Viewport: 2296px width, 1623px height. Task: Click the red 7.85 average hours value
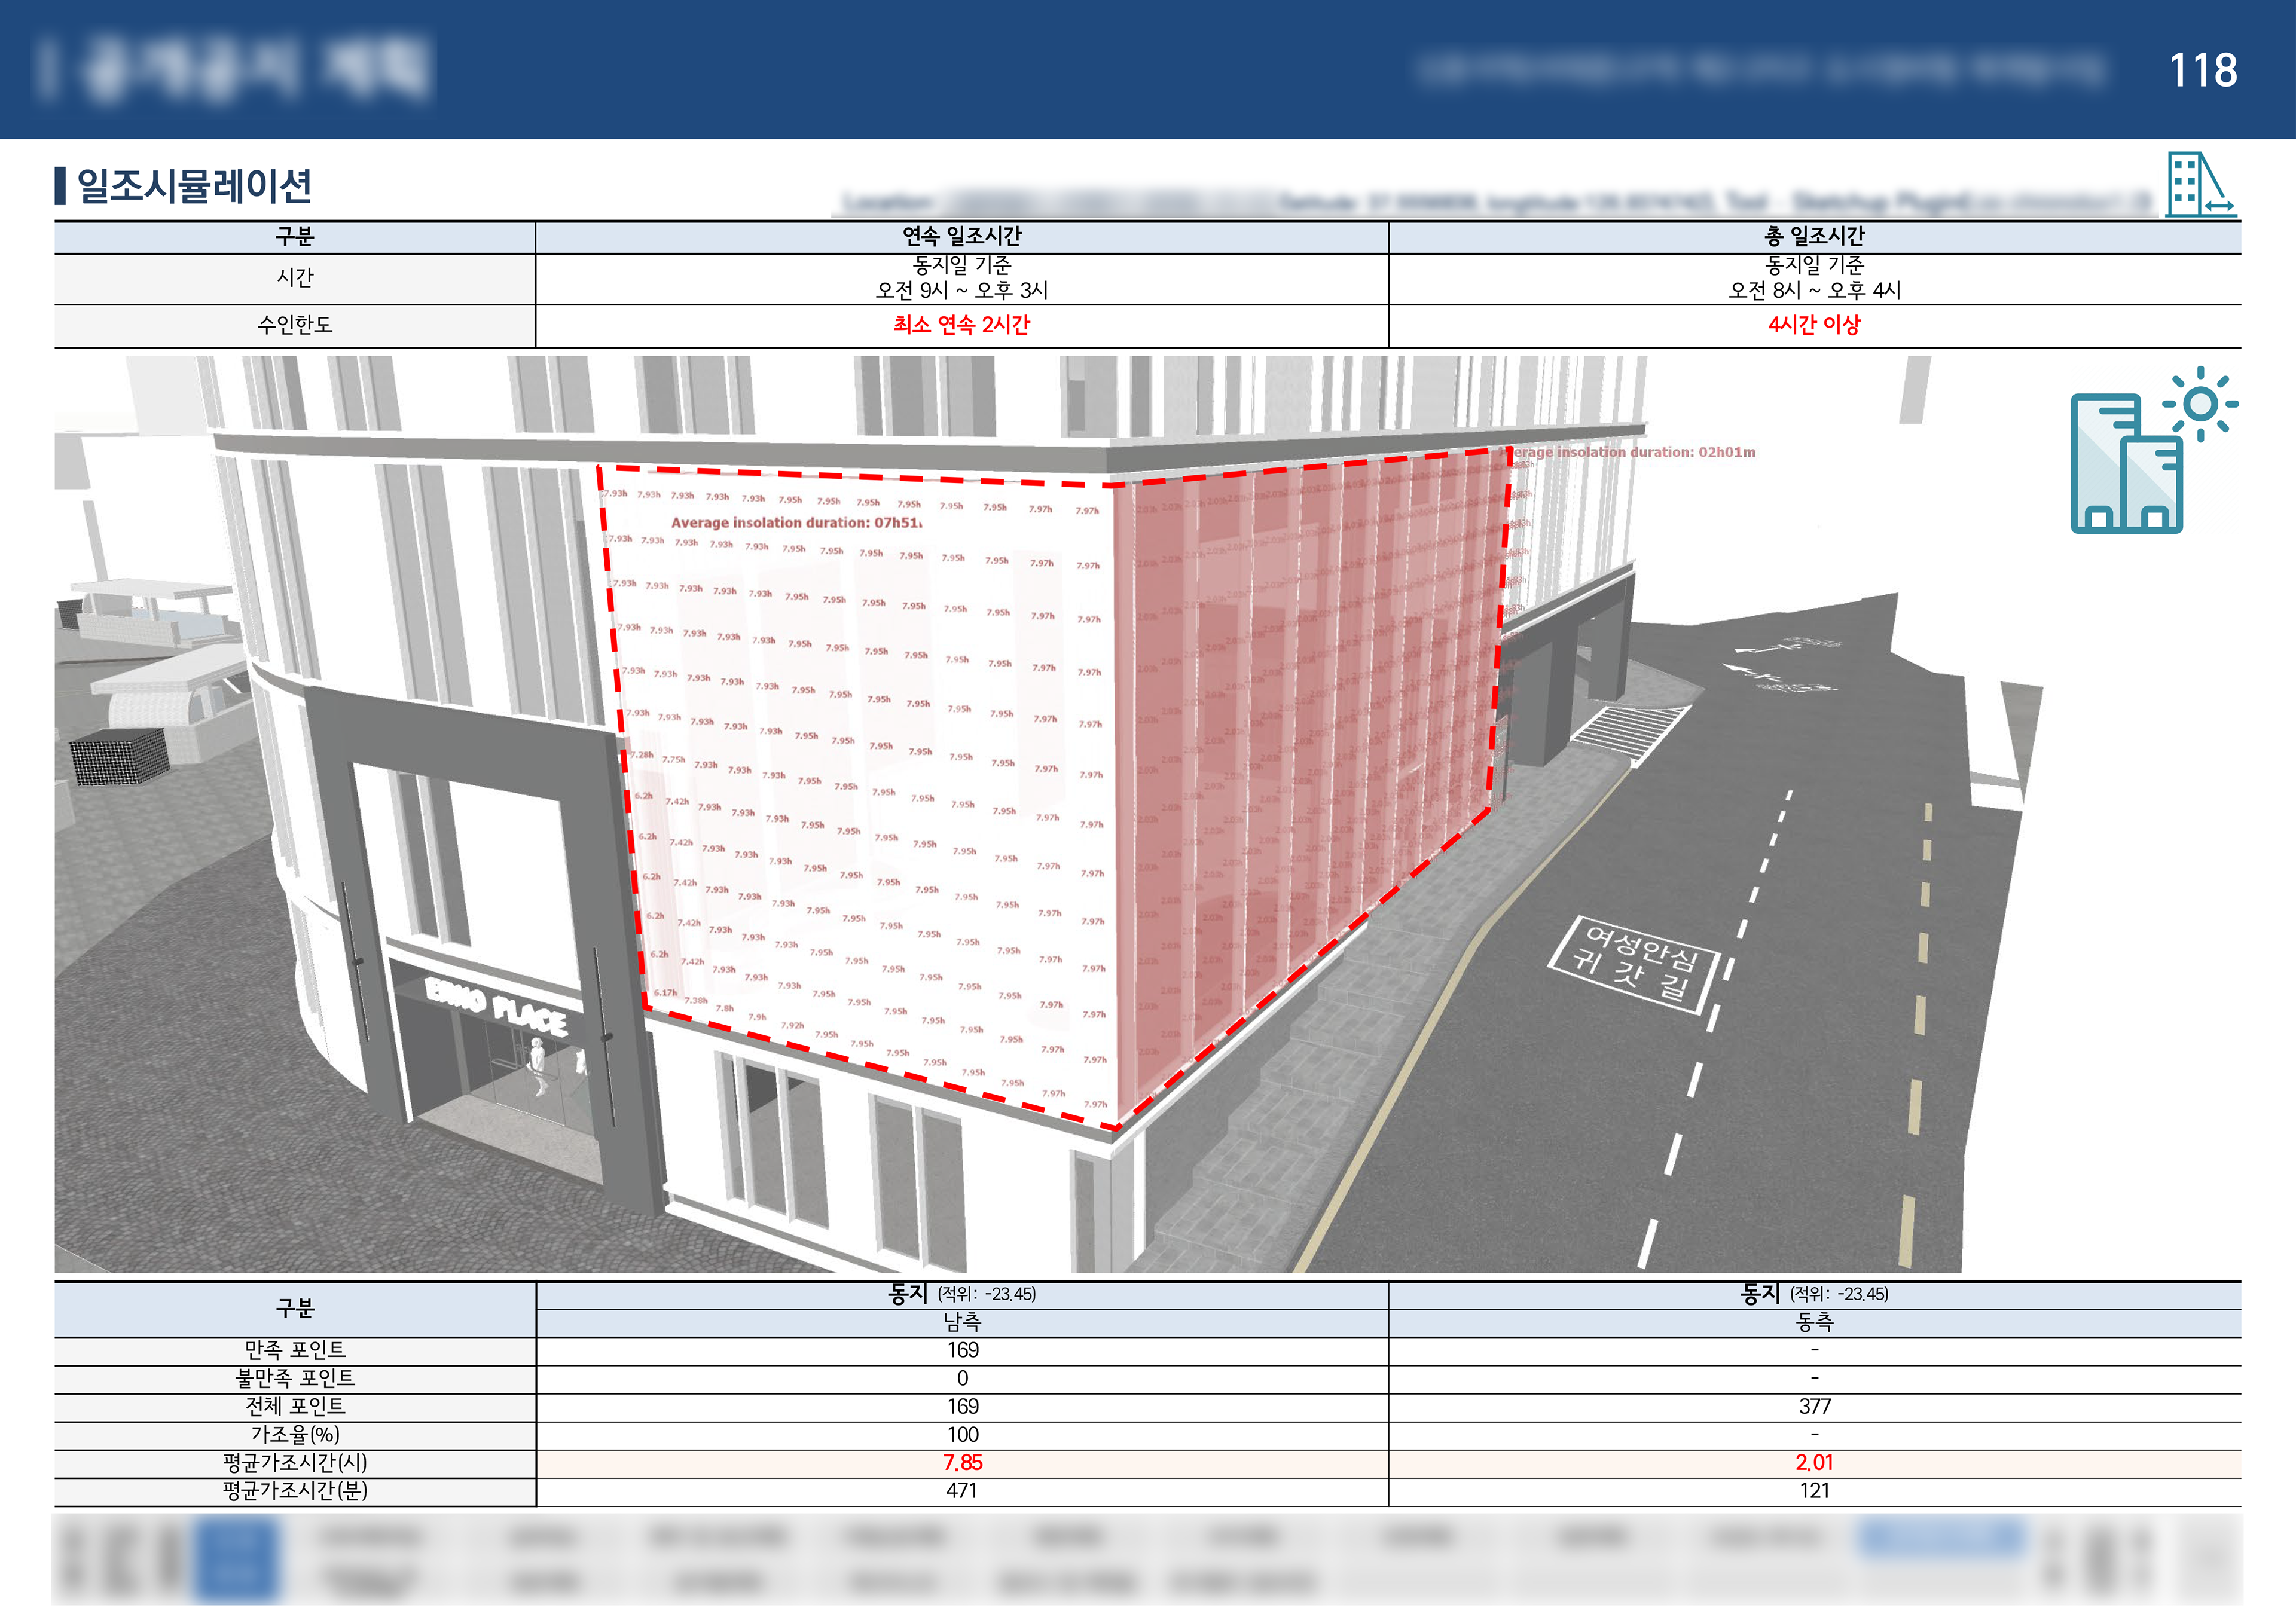tap(961, 1462)
